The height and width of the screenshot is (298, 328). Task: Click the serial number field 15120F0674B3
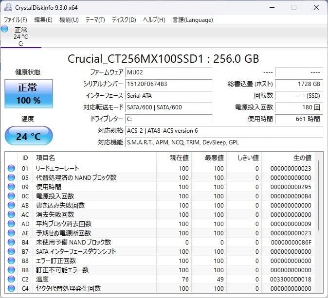tap(168, 84)
